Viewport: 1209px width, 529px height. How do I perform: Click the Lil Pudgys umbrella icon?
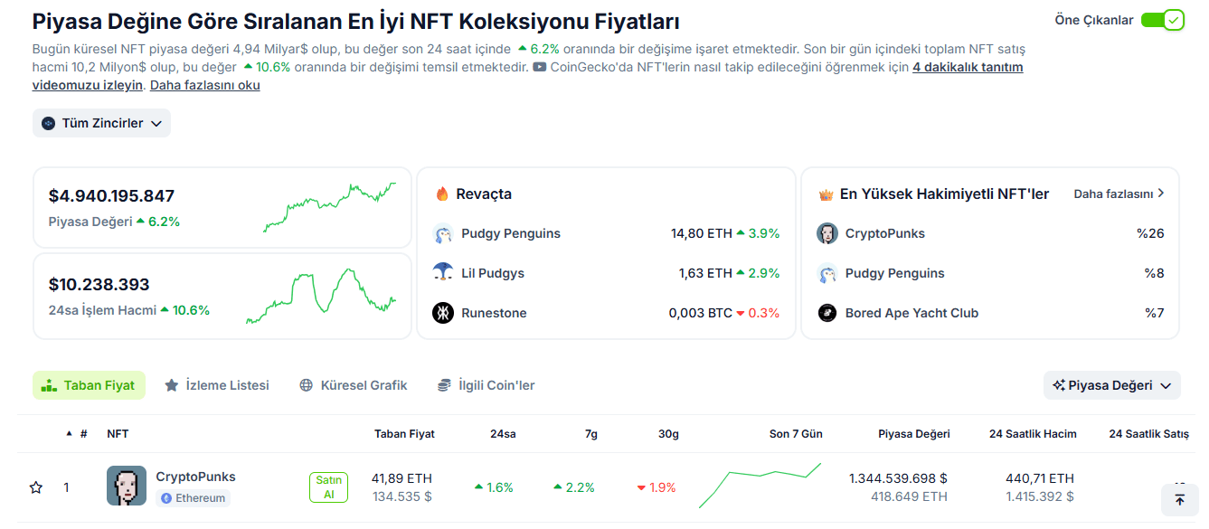pyautogui.click(x=442, y=273)
